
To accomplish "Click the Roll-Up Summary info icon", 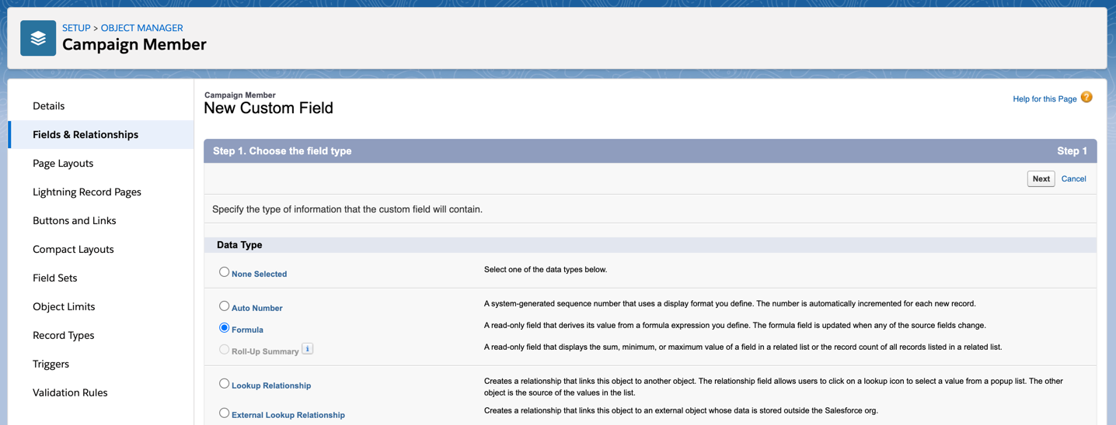I will pos(307,349).
